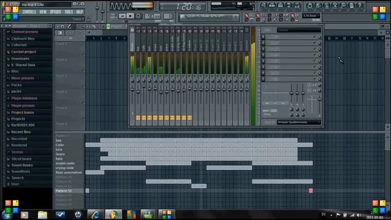The width and height of the screenshot is (391, 220).
Task: Click the Master track volume fader
Action: (132, 89)
